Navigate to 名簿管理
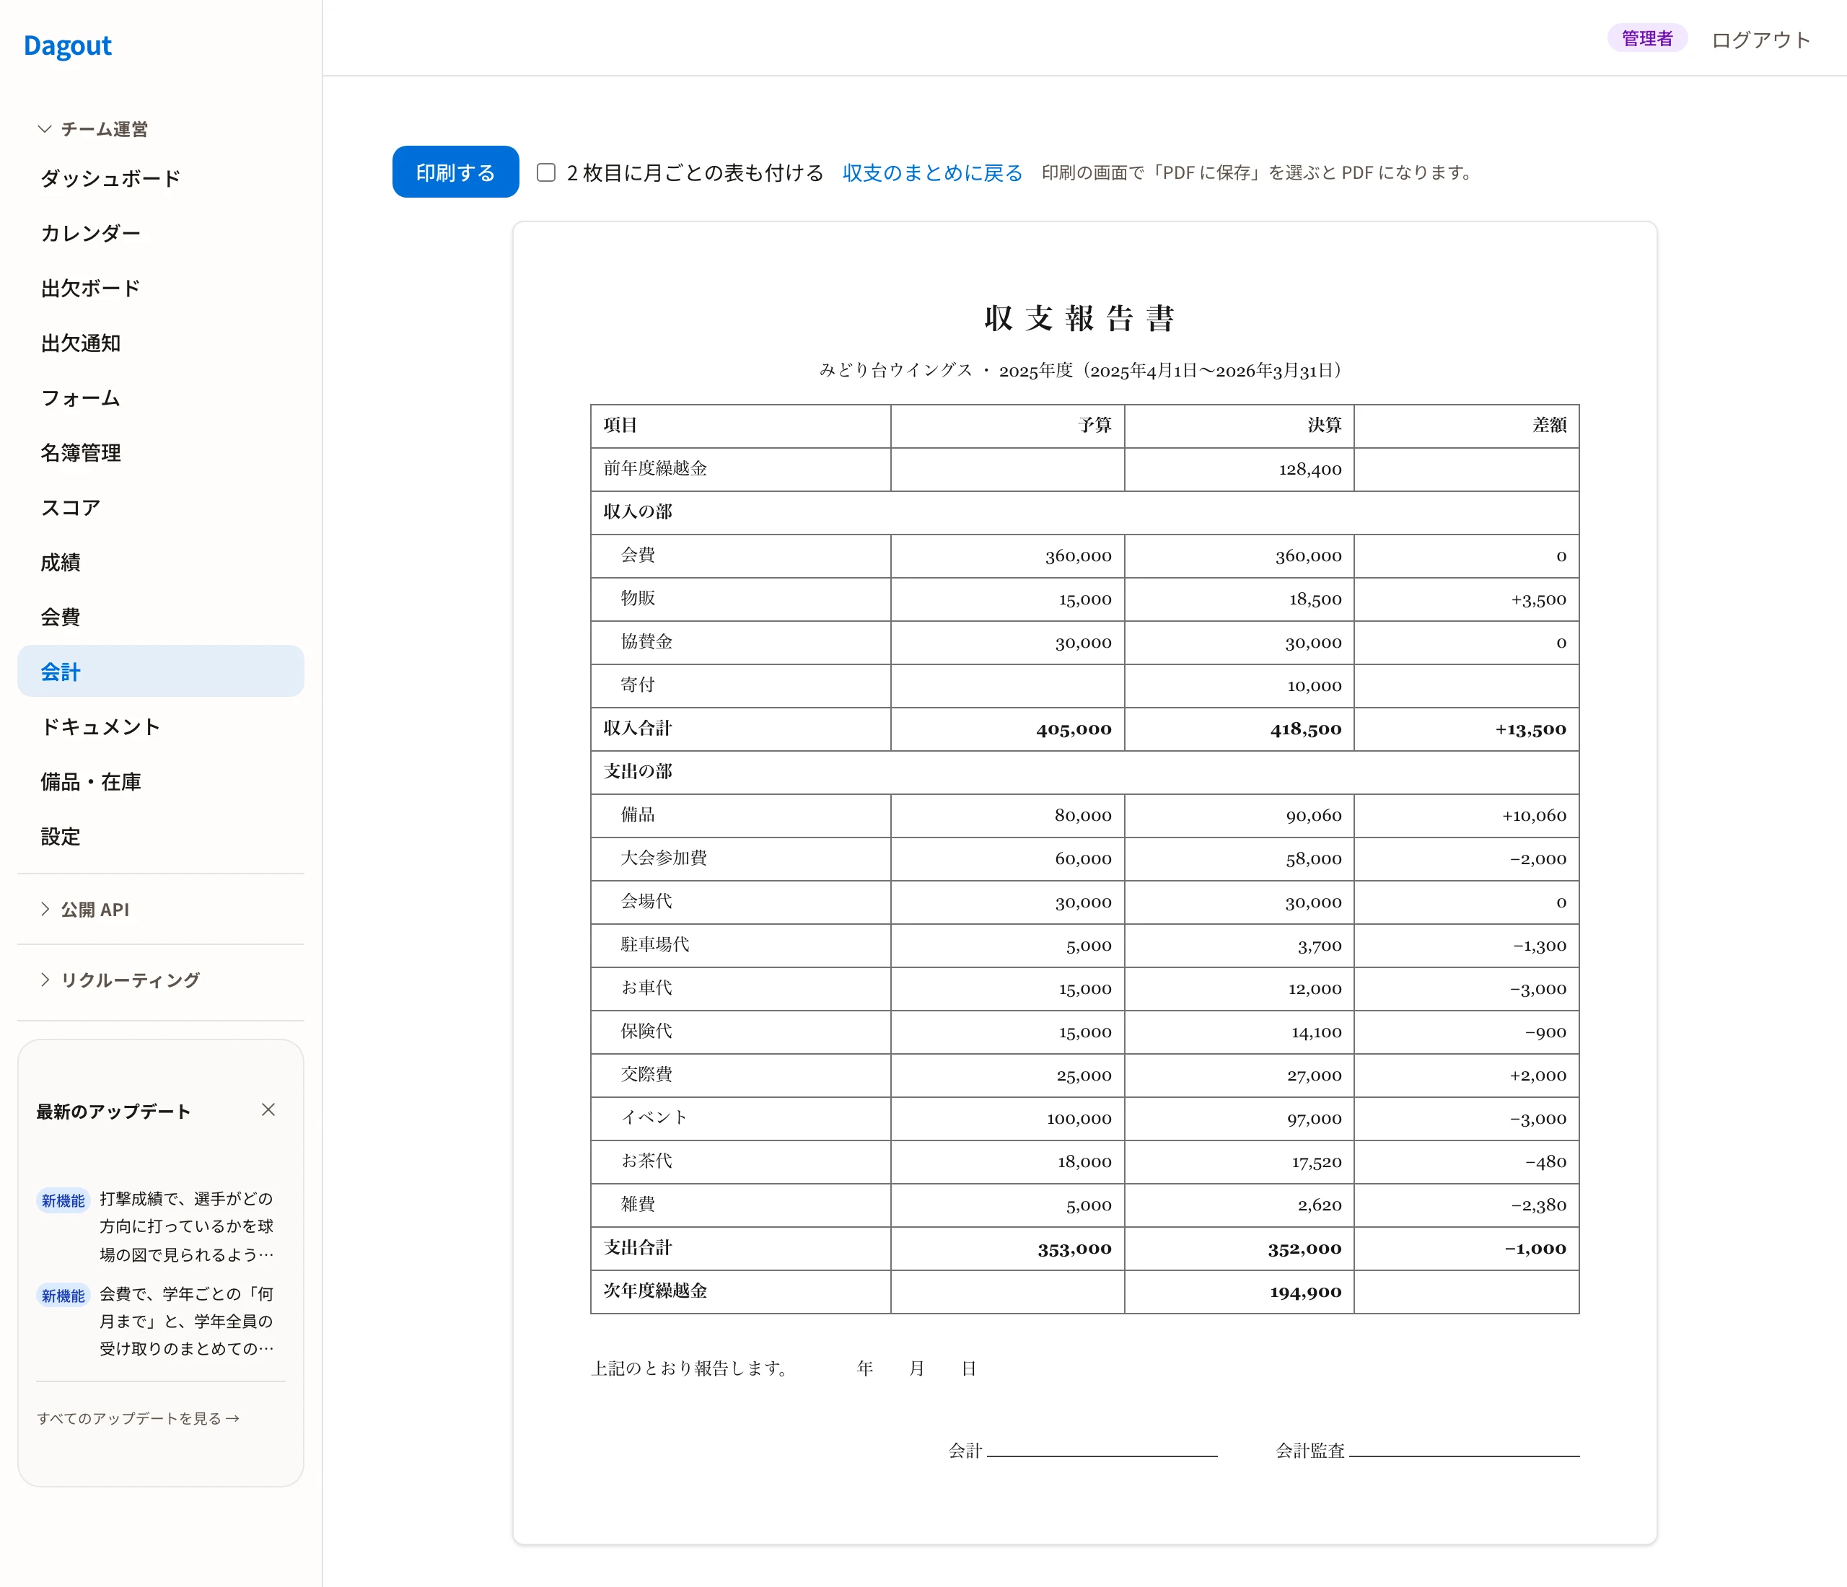Image resolution: width=1847 pixels, height=1587 pixels. pos(160,453)
